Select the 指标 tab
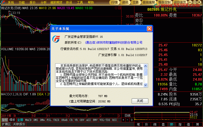The image size is (203, 127). point(5,120)
